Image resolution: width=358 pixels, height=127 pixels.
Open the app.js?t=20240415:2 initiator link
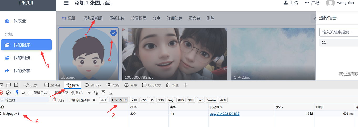(224, 114)
